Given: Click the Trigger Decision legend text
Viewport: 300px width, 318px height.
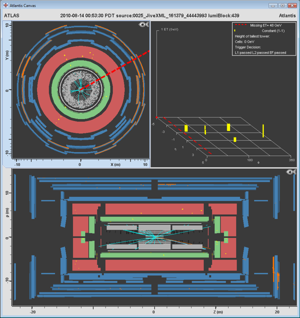Looking at the screenshot, I should click(x=250, y=47).
